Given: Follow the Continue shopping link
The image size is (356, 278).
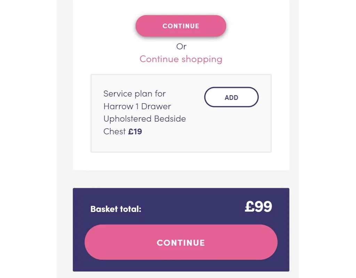Looking at the screenshot, I should [181, 59].
